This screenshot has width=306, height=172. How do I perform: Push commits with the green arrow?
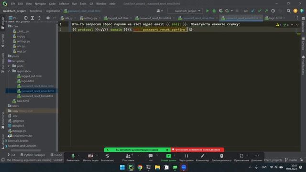266,11
